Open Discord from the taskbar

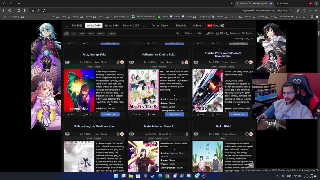pyautogui.click(x=175, y=176)
